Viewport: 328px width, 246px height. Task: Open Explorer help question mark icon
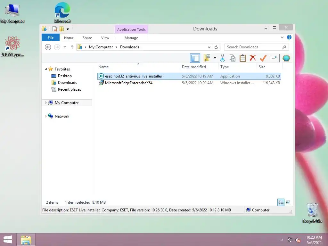click(x=289, y=37)
